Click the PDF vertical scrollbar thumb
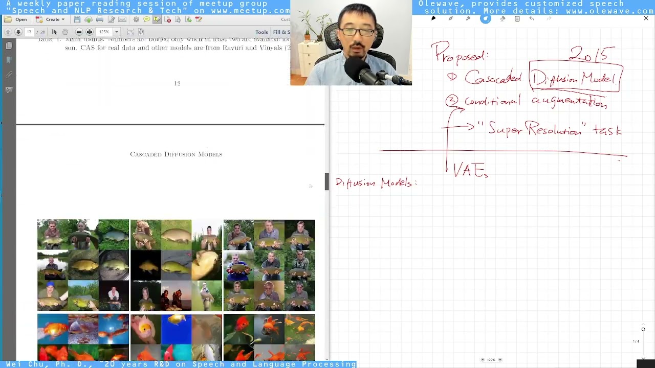 (x=327, y=181)
